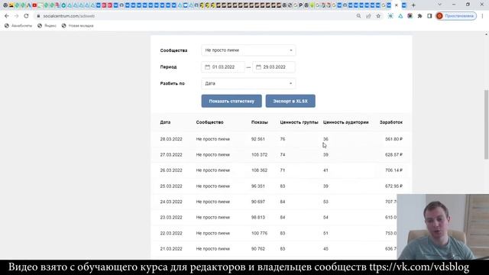The width and height of the screenshot is (489, 275).
Task: Click the Показать статистику button
Action: (232, 101)
